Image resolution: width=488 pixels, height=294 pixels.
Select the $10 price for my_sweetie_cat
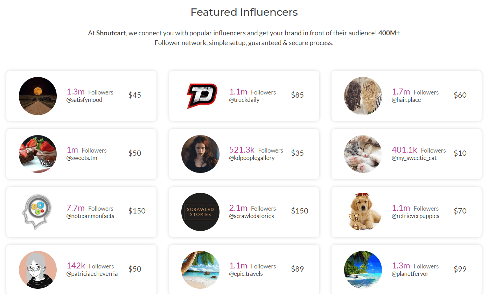460,153
